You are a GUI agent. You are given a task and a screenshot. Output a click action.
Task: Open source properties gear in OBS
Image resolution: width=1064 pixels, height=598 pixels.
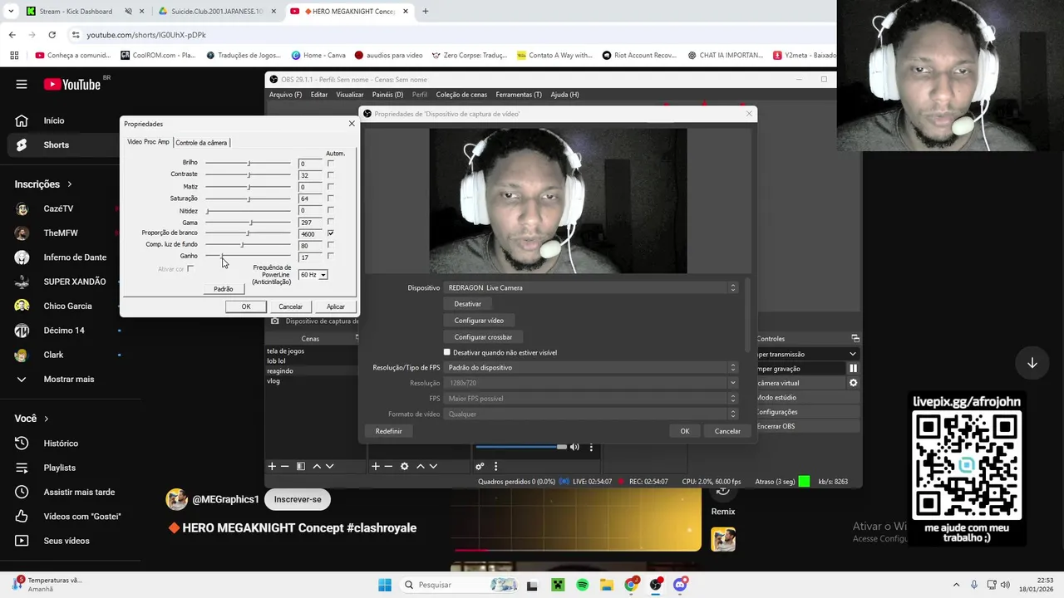click(x=405, y=467)
